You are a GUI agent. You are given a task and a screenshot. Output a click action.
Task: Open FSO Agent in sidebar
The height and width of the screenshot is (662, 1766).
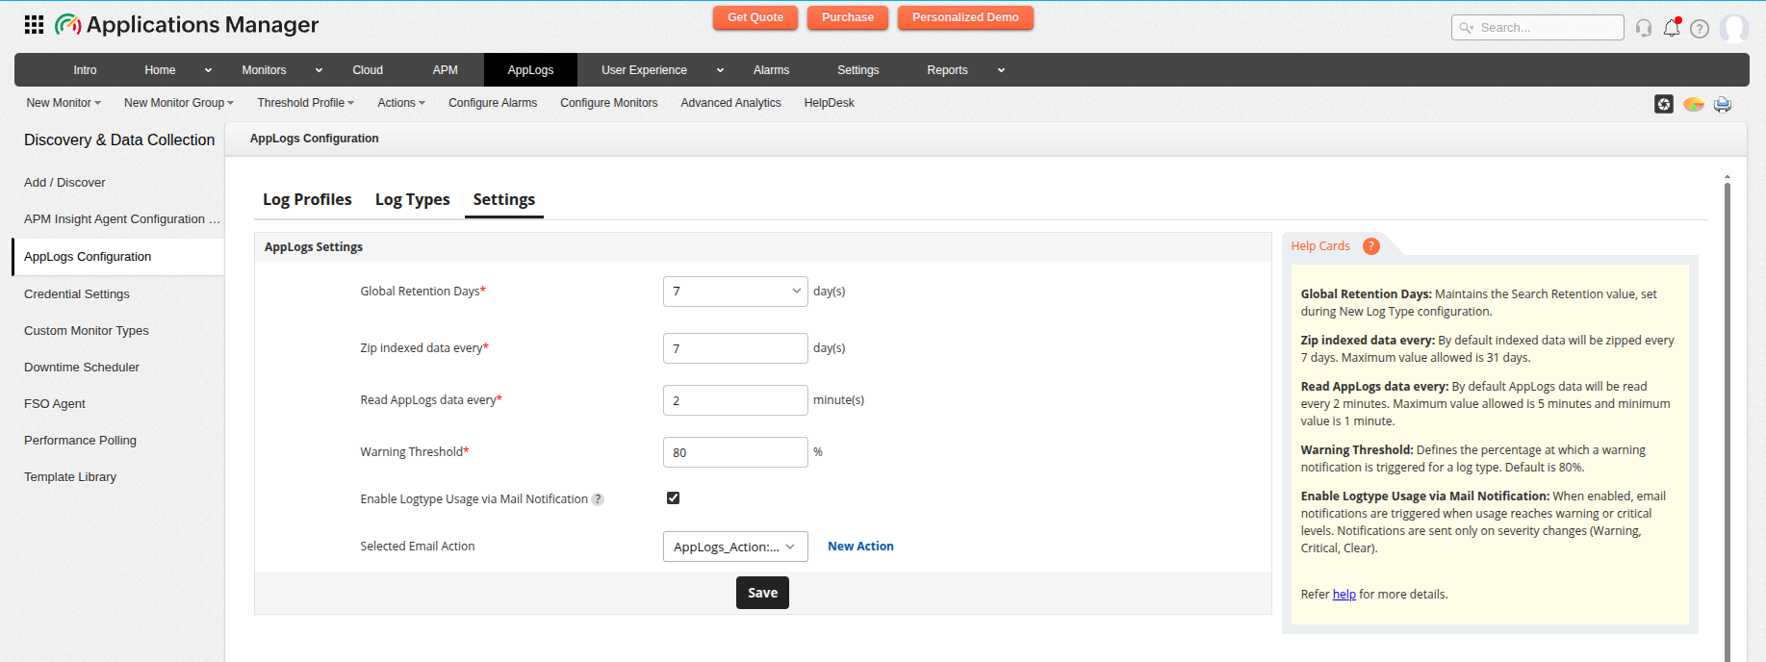tap(55, 404)
